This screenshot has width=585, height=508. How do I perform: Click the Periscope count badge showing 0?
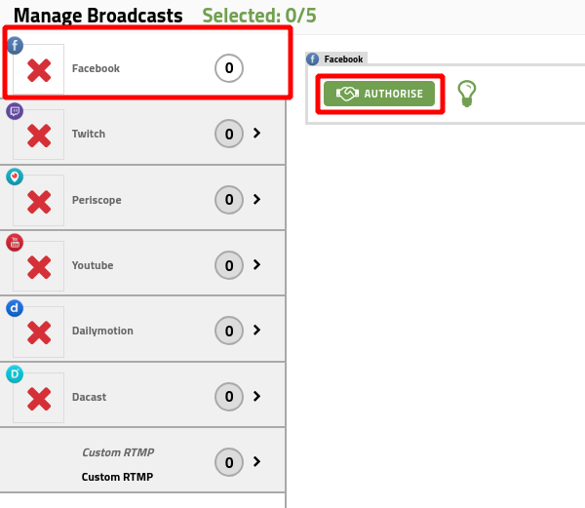coord(229,200)
